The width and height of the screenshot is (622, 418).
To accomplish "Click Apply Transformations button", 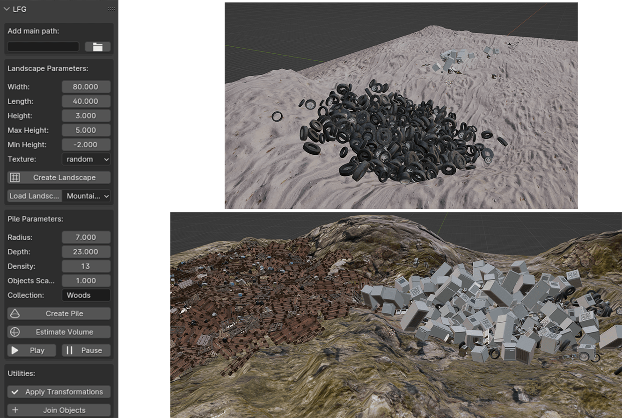I will click(x=59, y=392).
